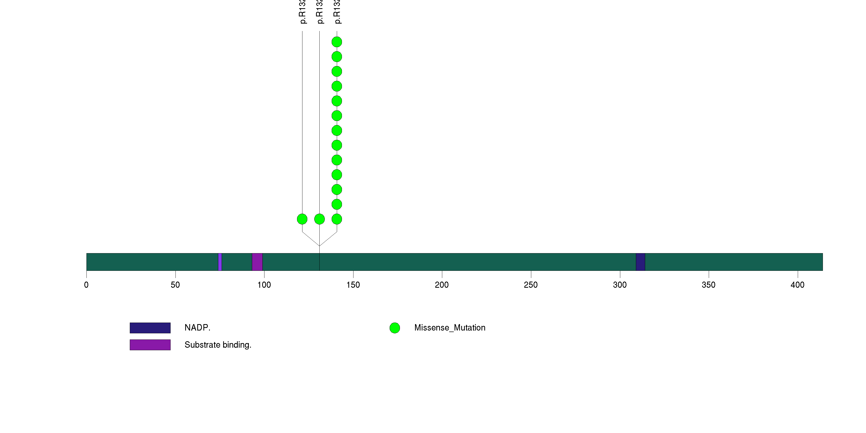Image resolution: width=866 pixels, height=433 pixels.
Task: Click the axis tick label 200
Action: click(441, 285)
